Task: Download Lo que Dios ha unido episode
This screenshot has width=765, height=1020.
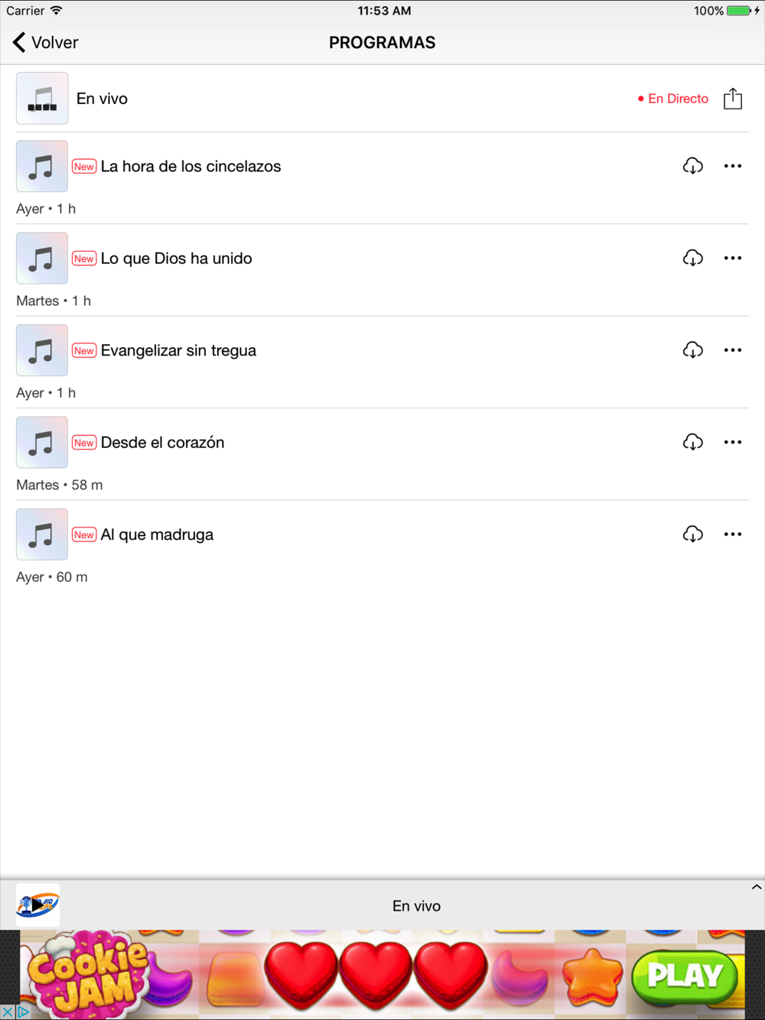Action: (693, 258)
